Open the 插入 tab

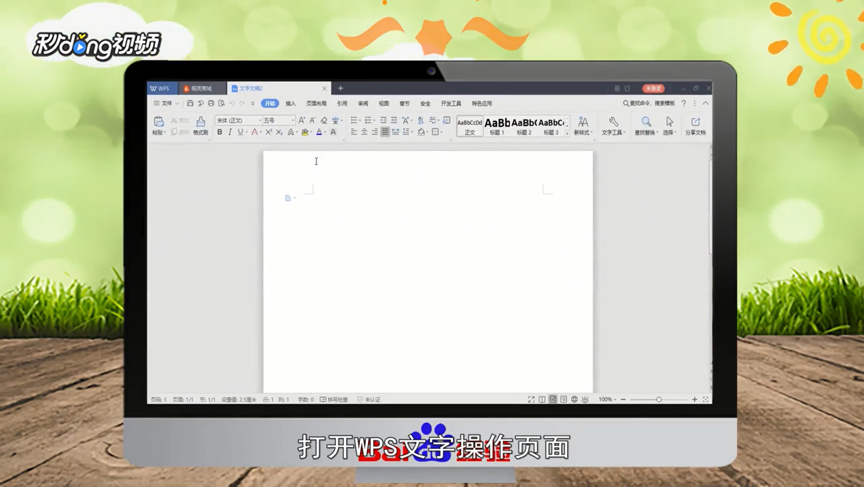(290, 104)
